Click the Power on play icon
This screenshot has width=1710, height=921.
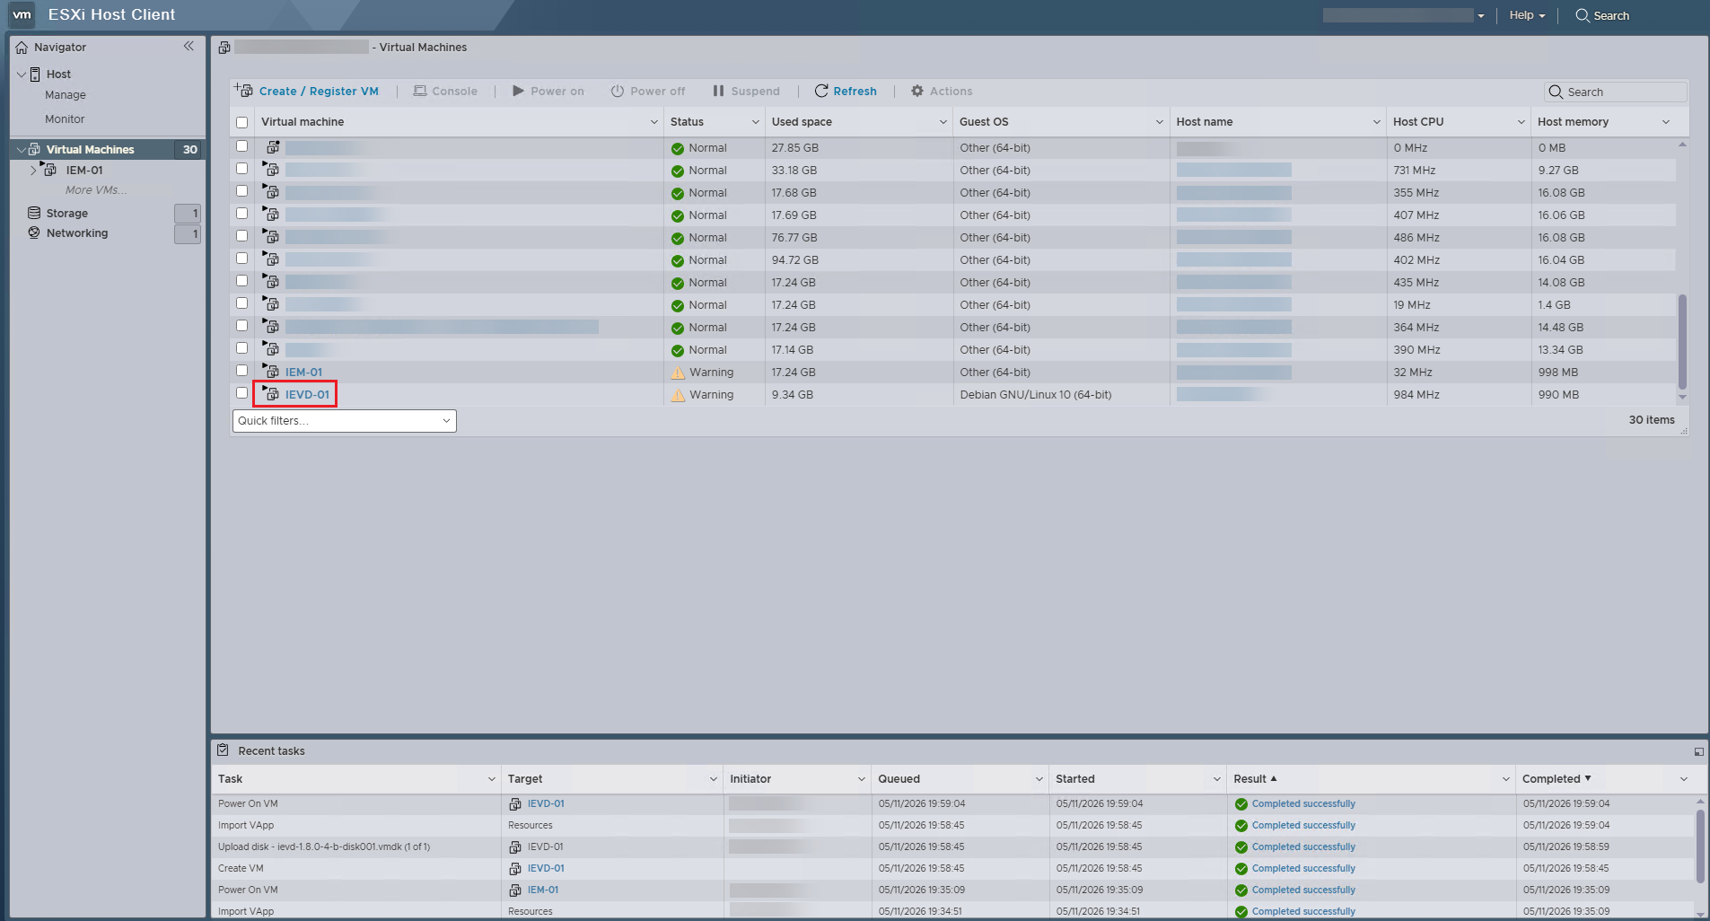[x=518, y=91]
